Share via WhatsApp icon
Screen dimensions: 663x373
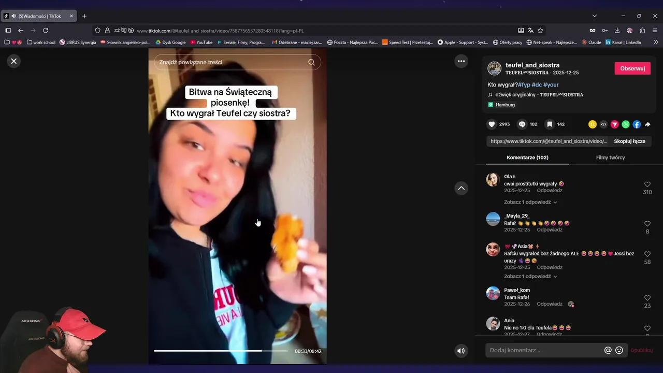coord(626,124)
